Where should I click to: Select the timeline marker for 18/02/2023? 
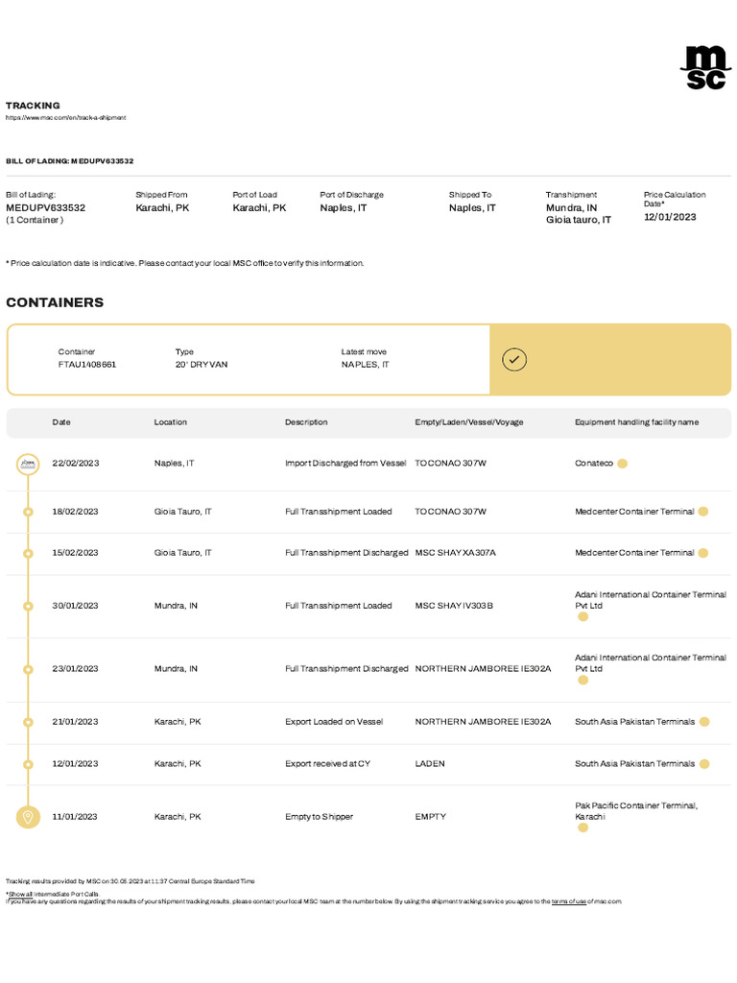(x=28, y=512)
